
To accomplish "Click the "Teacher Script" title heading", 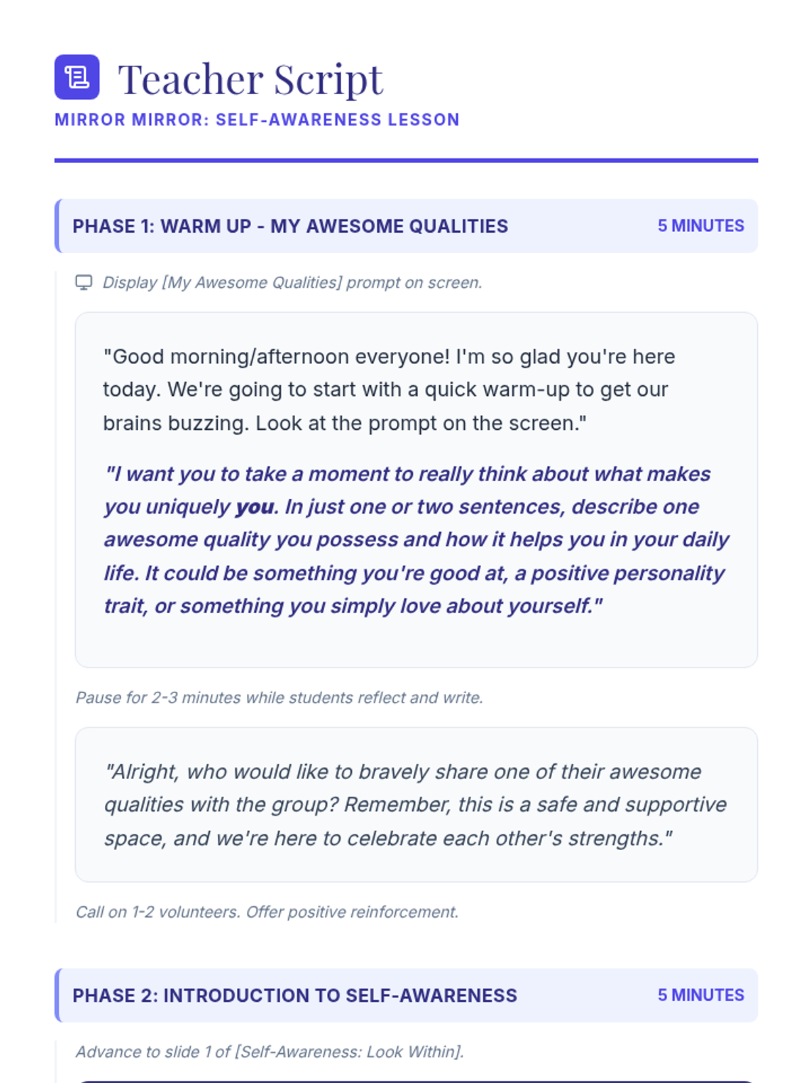I will pyautogui.click(x=250, y=79).
